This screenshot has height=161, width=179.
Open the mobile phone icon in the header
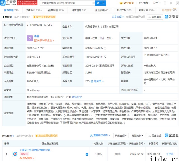click(x=165, y=3)
